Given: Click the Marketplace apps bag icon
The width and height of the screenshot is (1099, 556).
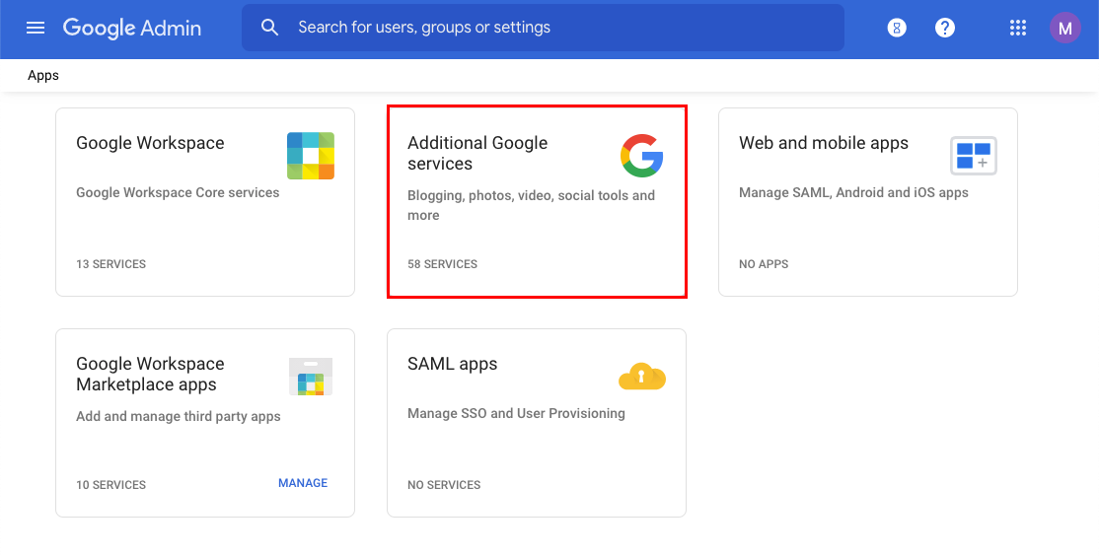Looking at the screenshot, I should 311,377.
